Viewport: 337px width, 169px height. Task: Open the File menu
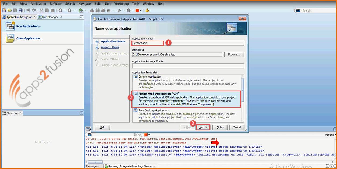(x=5, y=4)
